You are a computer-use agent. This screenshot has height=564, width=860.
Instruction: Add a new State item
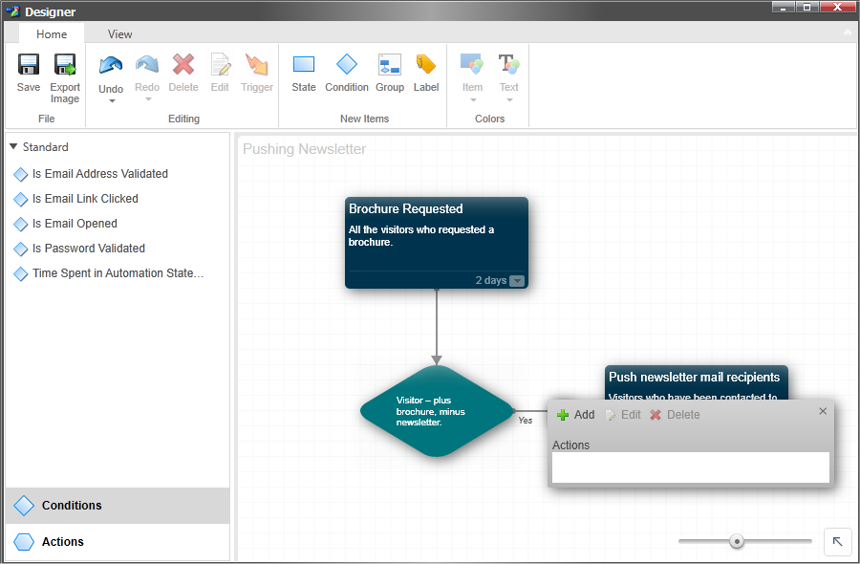tap(304, 65)
